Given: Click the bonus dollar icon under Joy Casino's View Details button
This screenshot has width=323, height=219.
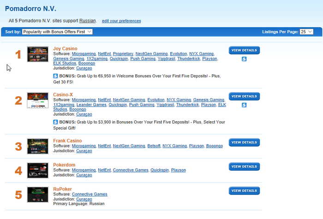Looking at the screenshot, I should coord(244,59).
